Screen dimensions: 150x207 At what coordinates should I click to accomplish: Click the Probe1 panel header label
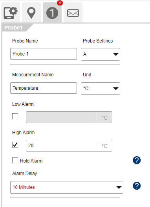(x=13, y=28)
